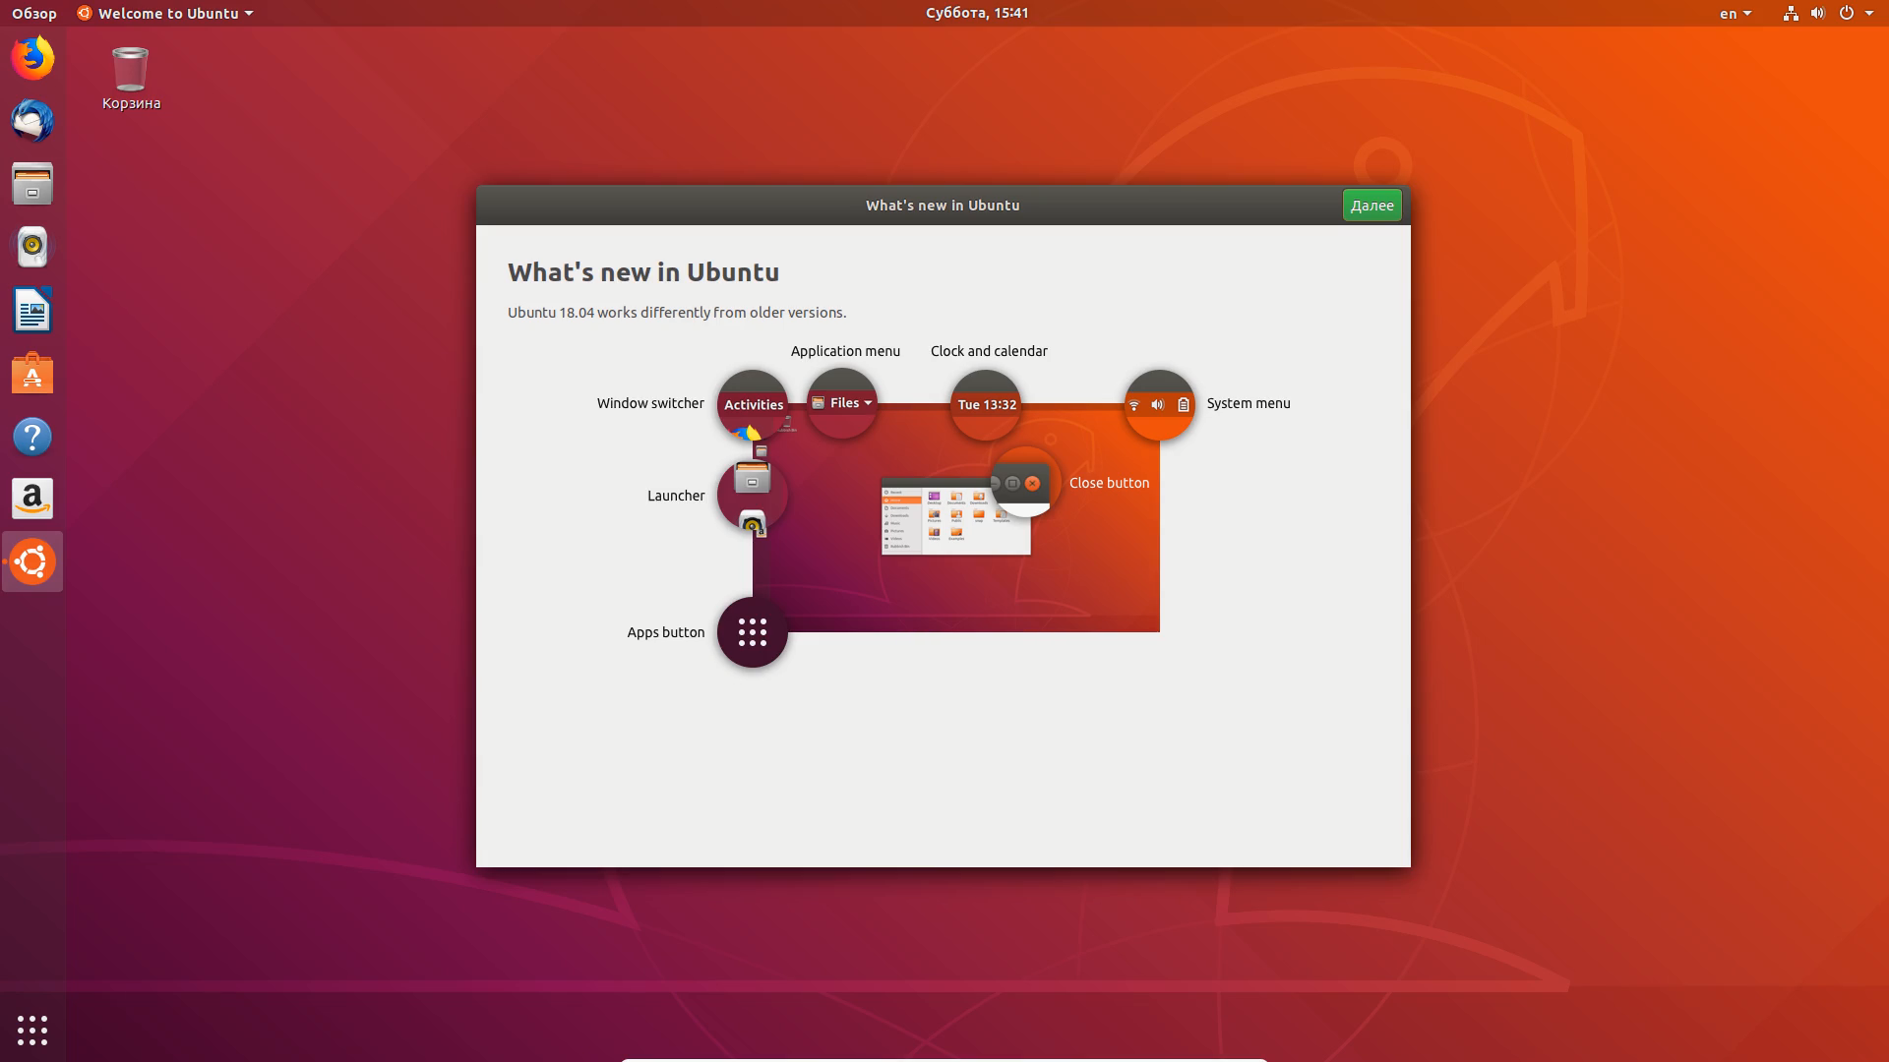Click the Tue 13:32 clock in the tutorial diagram

click(985, 404)
